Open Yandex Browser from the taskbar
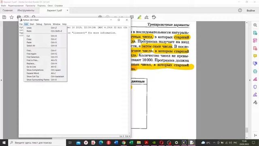The width and height of the screenshot is (259, 146). 86,142
